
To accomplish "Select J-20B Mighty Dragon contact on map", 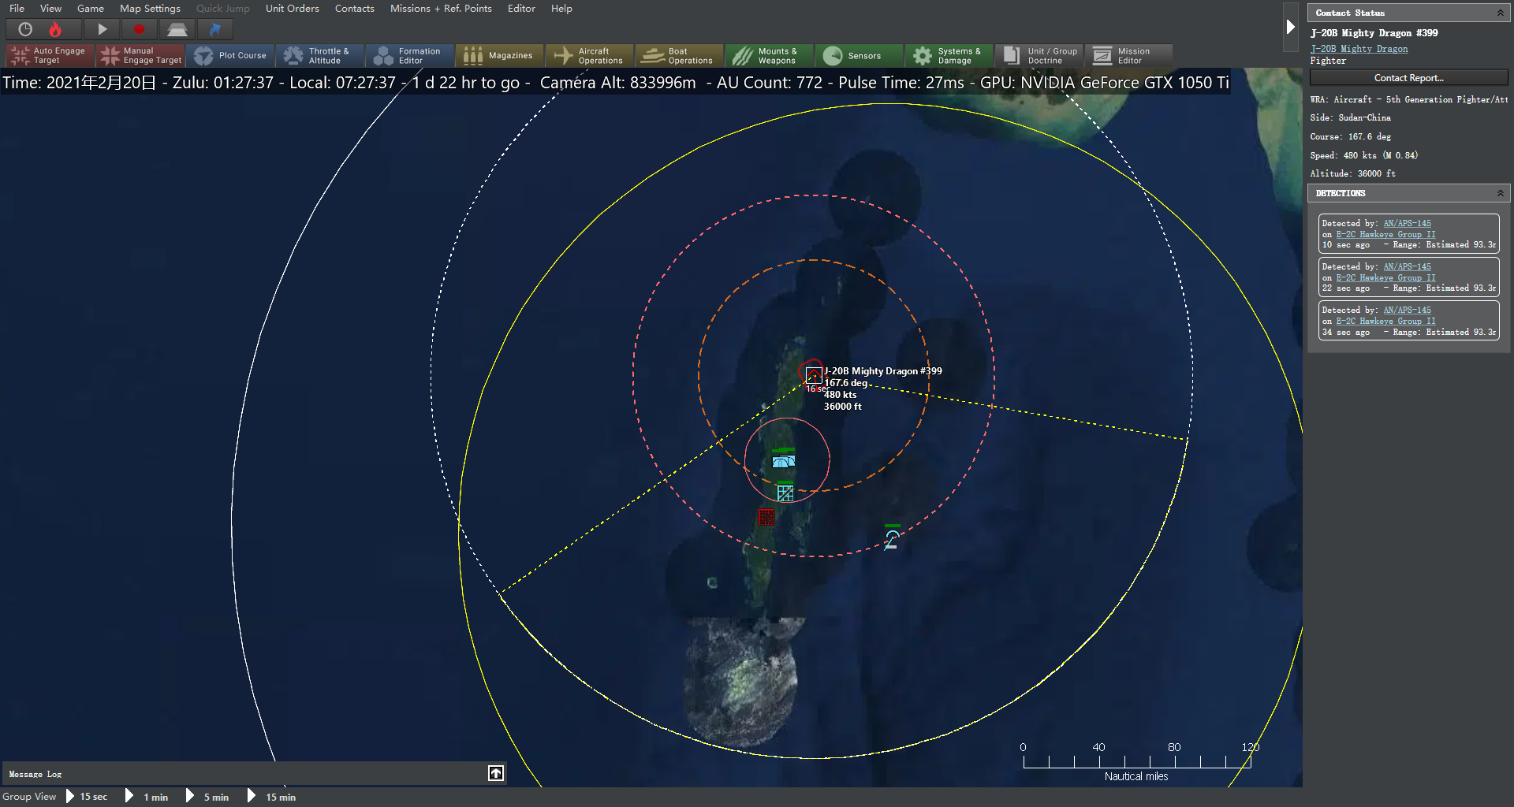I will 813,374.
